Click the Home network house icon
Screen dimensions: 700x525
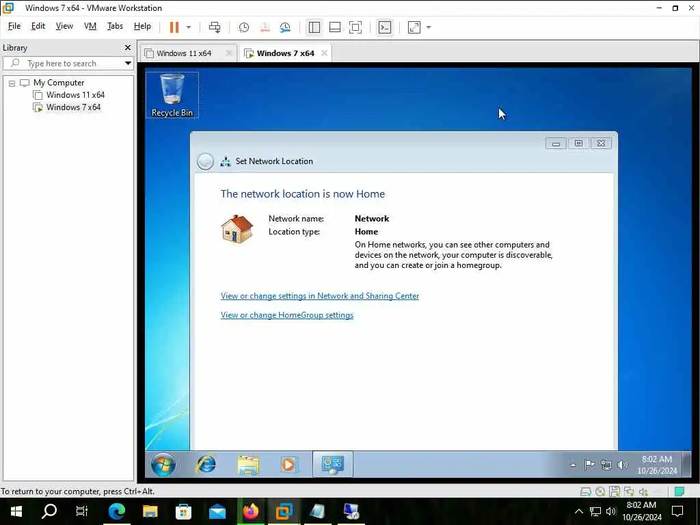coord(237,229)
